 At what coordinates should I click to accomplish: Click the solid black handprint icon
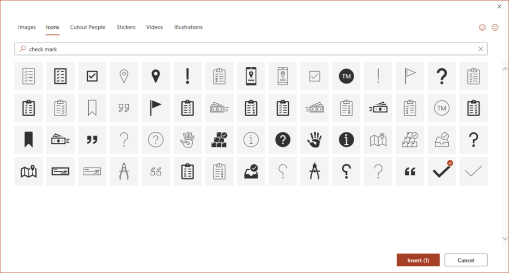point(314,140)
